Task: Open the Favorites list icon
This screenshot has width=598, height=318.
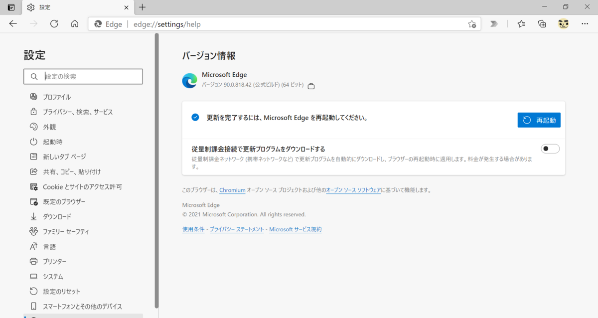Action: pyautogui.click(x=521, y=24)
